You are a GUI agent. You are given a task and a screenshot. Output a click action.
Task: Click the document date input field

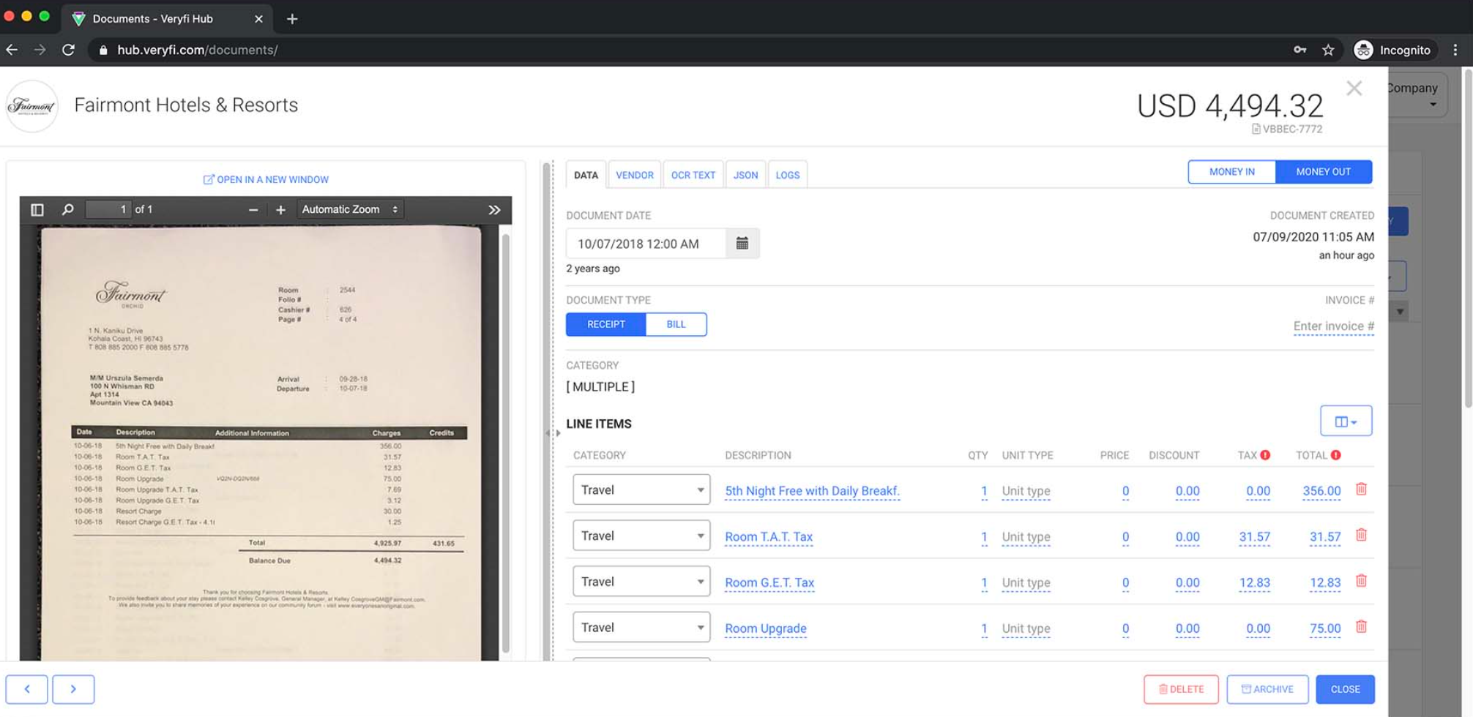point(646,244)
